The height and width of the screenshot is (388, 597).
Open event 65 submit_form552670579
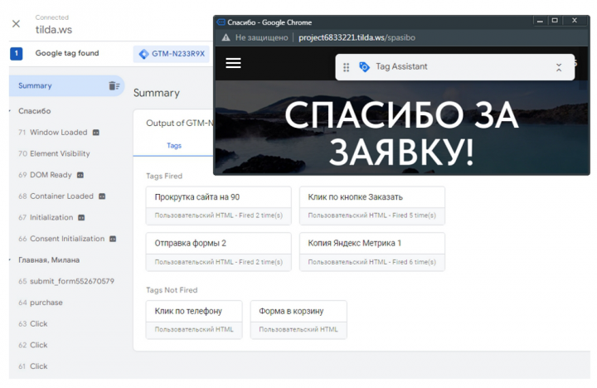pos(66,281)
